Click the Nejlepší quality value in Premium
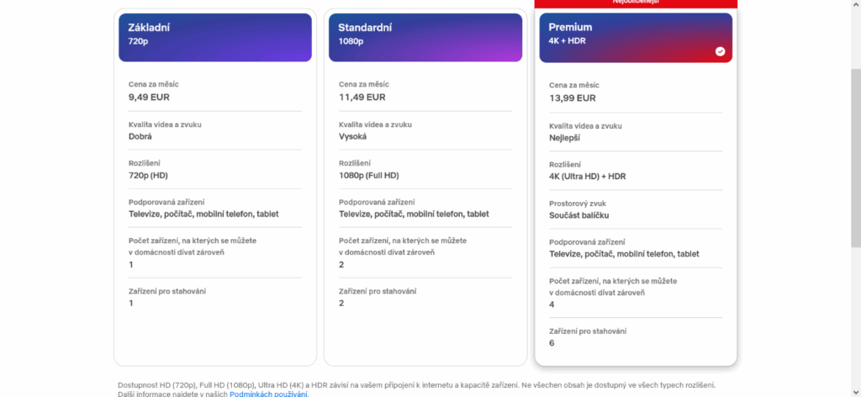861x397 pixels. click(564, 138)
